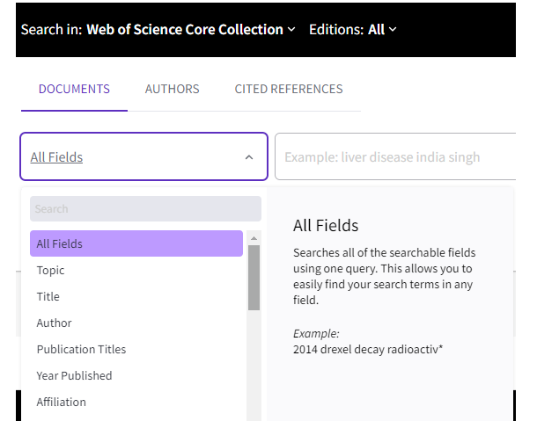Click the search query input field
Viewport: 537px width, 421px height.
point(395,156)
